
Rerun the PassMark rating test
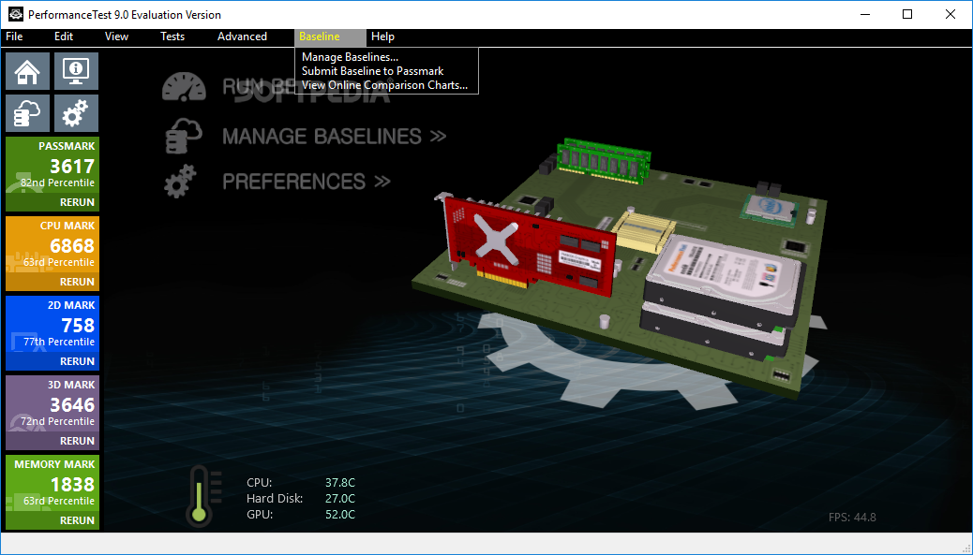click(x=77, y=202)
